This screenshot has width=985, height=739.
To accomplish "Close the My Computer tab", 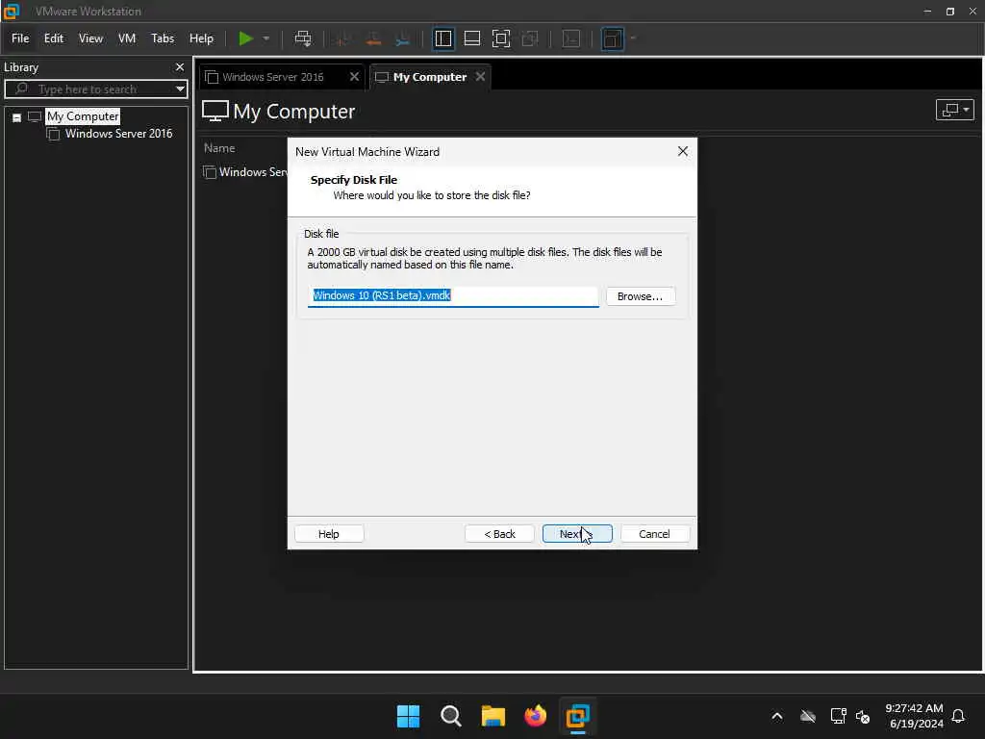I will click(x=481, y=77).
